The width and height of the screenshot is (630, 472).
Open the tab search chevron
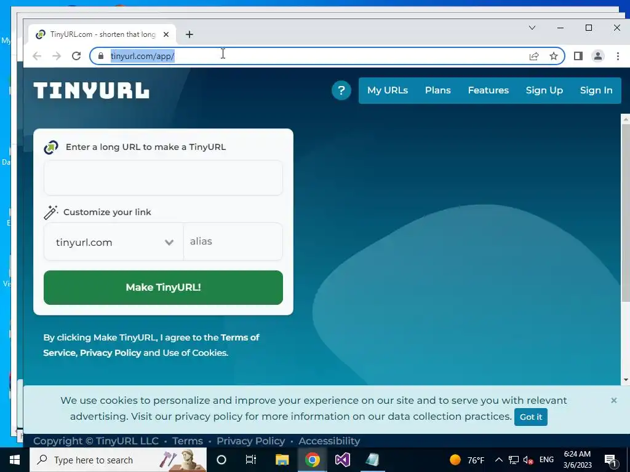tap(532, 28)
